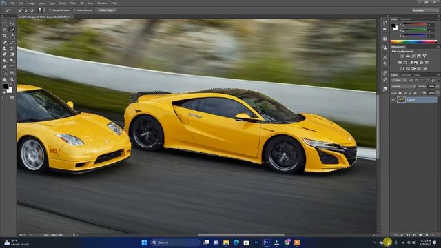This screenshot has width=441, height=248.
Task: Open File Explorer from the taskbar
Action: point(226,242)
